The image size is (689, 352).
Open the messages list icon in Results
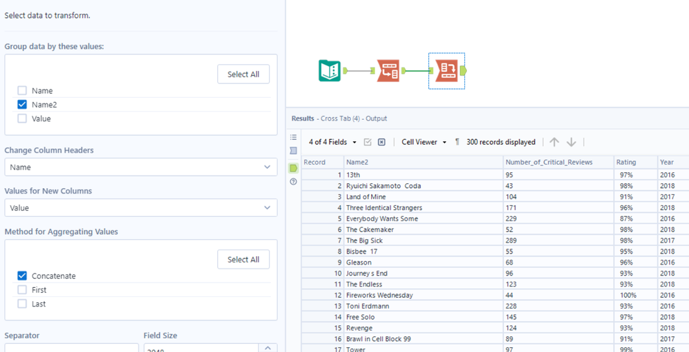(294, 137)
